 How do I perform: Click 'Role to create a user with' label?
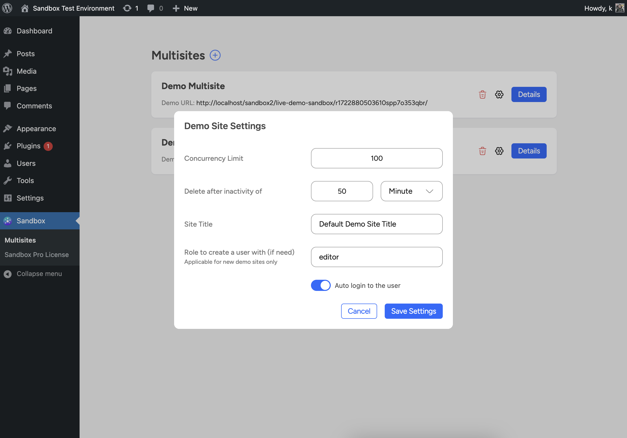click(x=239, y=252)
